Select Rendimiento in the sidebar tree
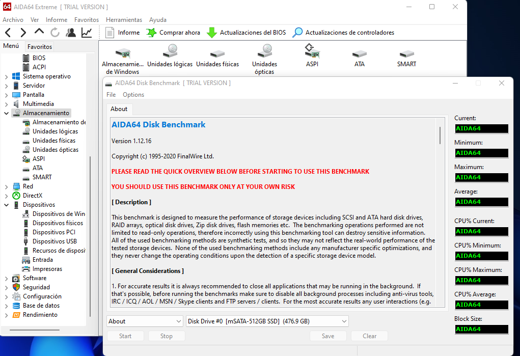 point(40,315)
